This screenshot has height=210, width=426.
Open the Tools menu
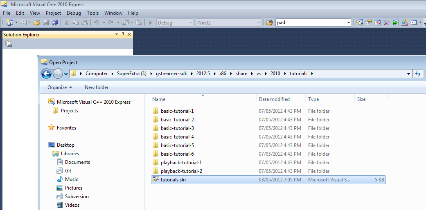coord(93,13)
